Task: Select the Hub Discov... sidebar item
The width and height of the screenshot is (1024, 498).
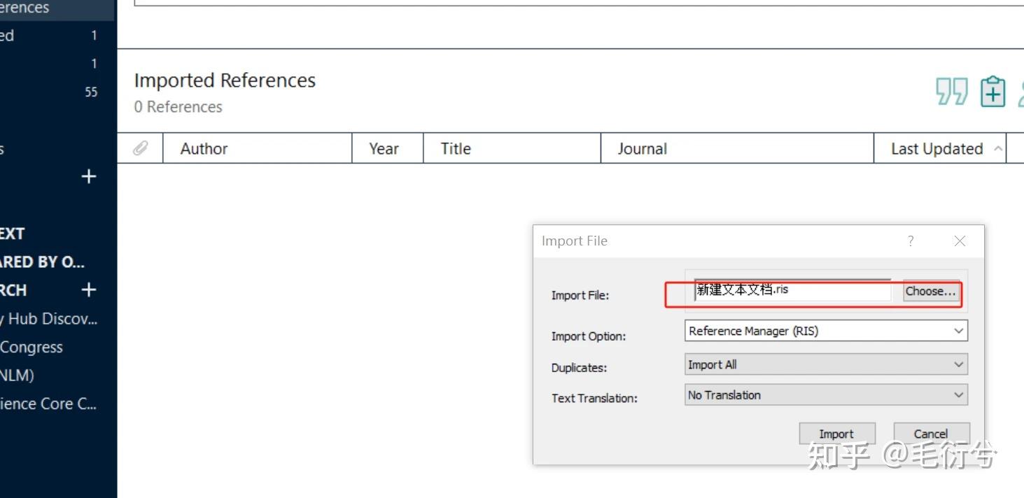Action: pos(49,319)
